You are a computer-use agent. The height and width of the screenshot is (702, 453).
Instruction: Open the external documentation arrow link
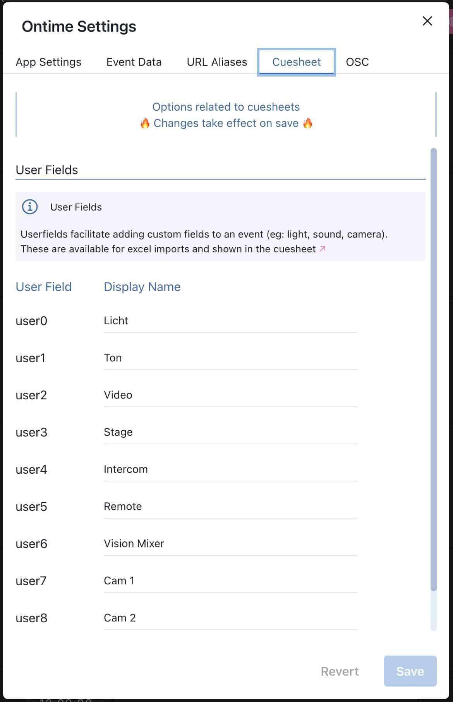[x=323, y=249]
